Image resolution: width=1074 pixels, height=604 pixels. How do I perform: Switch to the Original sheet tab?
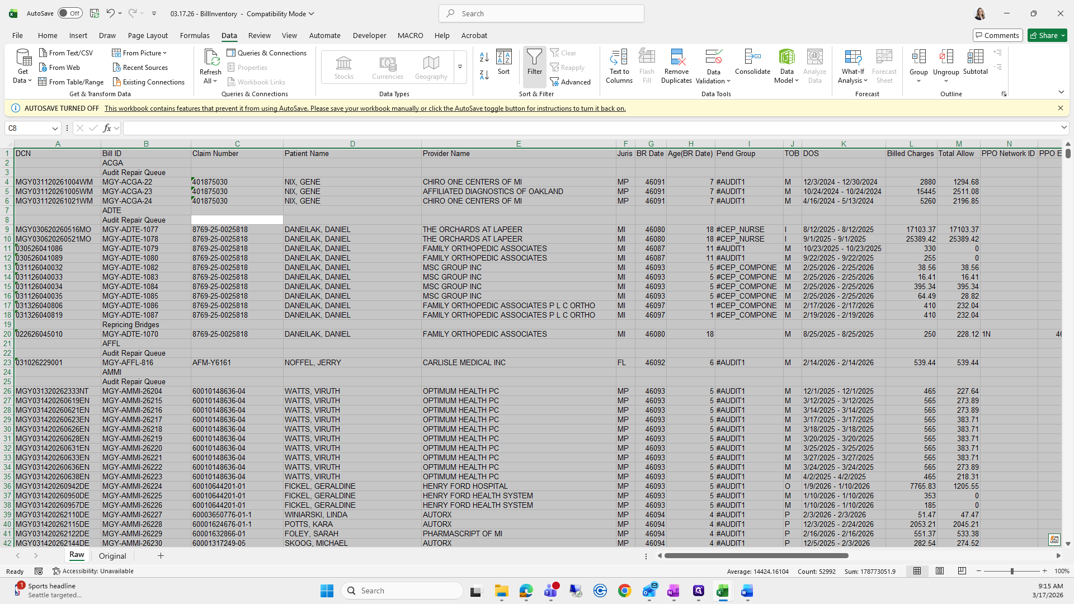point(112,556)
